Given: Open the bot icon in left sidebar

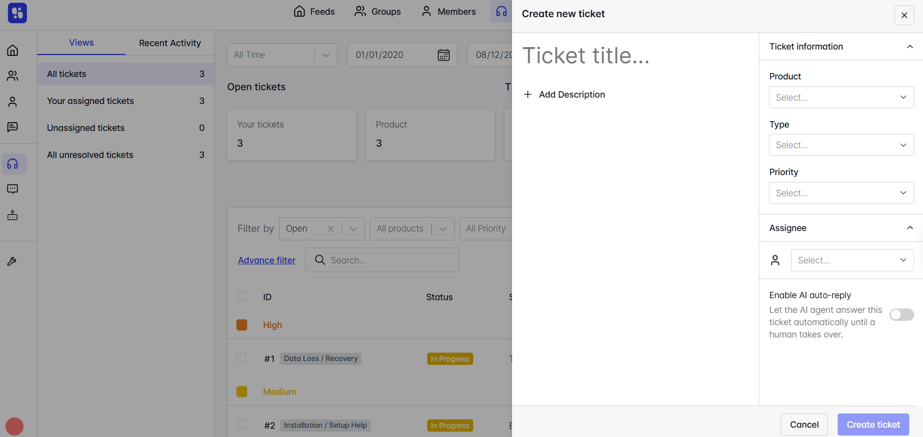Looking at the screenshot, I should 13,215.
